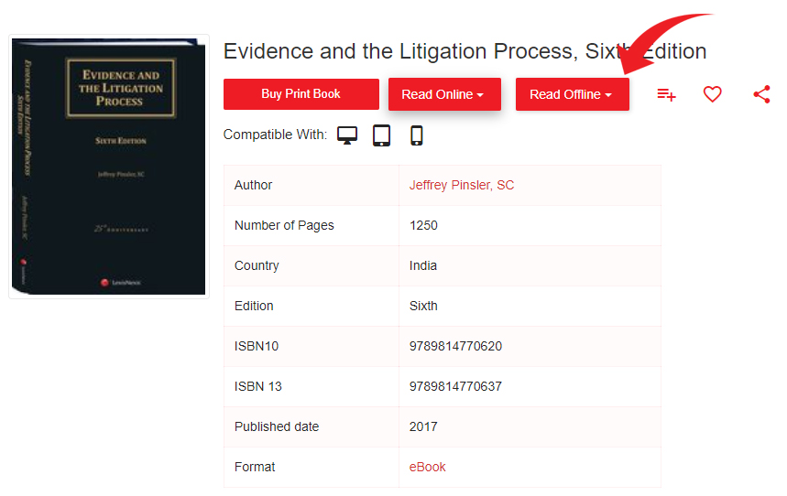Follow the eBook format link
The height and width of the screenshot is (496, 787).
click(x=427, y=467)
